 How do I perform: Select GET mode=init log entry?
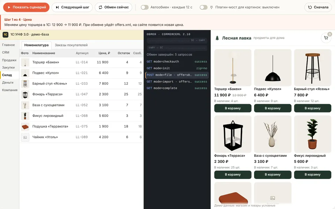click(x=177, y=68)
